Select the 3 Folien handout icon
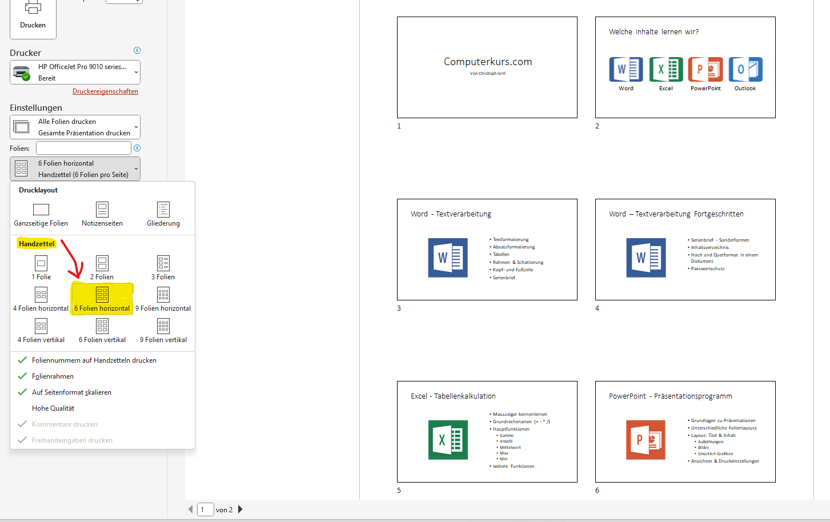This screenshot has width=830, height=522. tap(163, 267)
